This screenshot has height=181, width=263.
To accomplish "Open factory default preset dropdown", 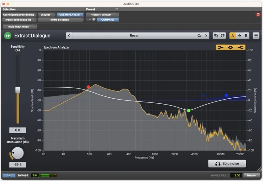I will pos(102,15).
